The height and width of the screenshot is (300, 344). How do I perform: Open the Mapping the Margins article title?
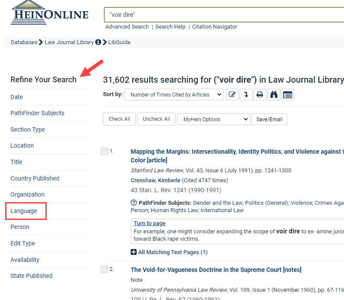click(237, 156)
